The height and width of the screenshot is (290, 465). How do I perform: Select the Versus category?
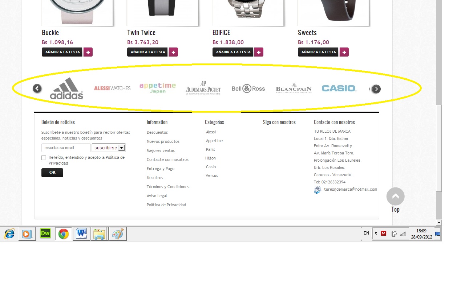(x=212, y=175)
